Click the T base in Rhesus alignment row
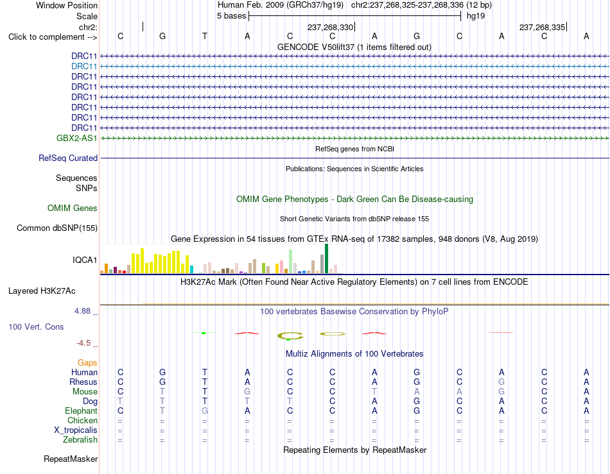The width and height of the screenshot is (610, 474). (205, 382)
